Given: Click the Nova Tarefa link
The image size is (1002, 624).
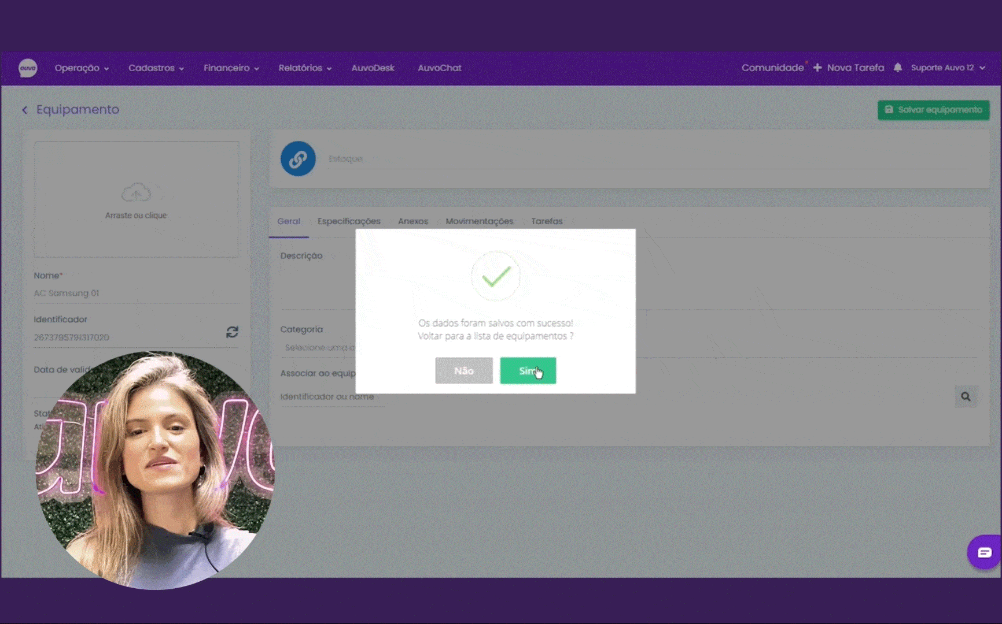Looking at the screenshot, I should pos(849,68).
